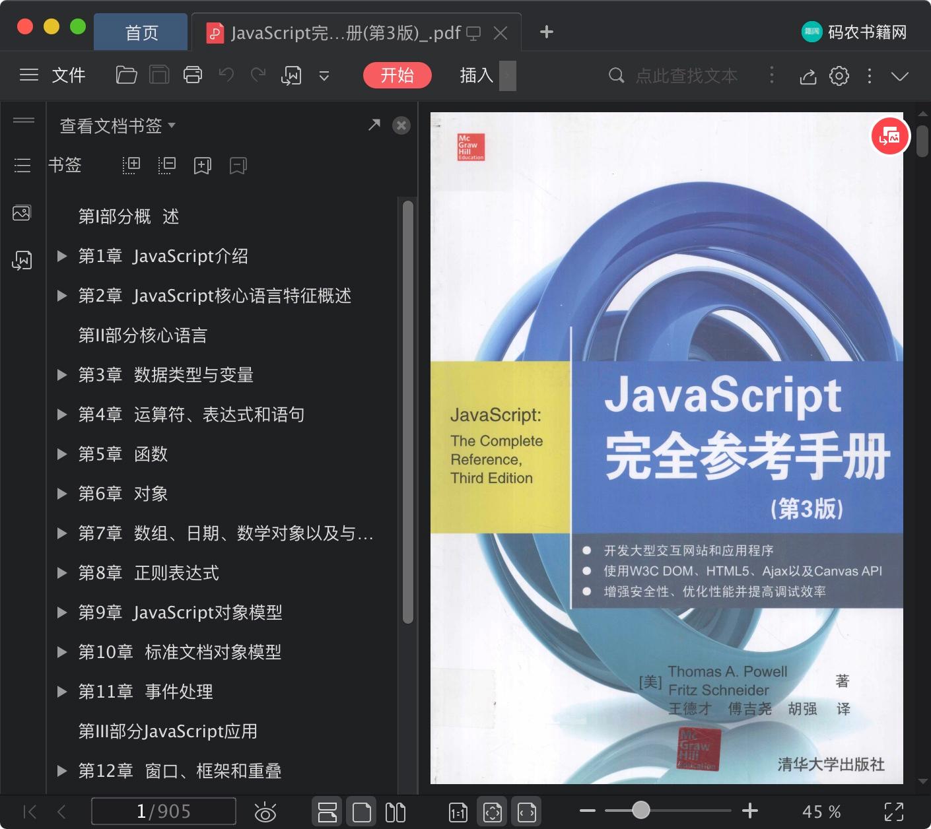Open bookmark 第11章 事件处理
Screen dimensions: 931x829
click(145, 692)
